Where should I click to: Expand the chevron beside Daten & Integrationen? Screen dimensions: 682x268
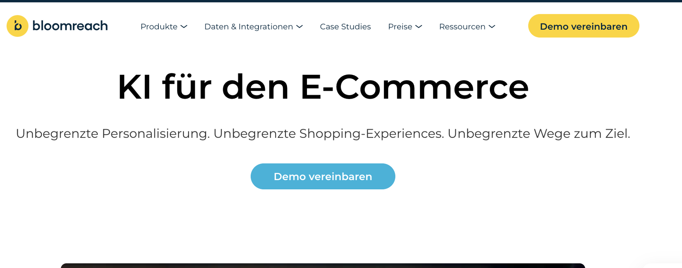(x=299, y=27)
